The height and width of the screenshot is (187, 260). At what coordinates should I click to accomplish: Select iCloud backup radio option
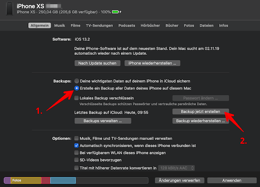point(77,81)
